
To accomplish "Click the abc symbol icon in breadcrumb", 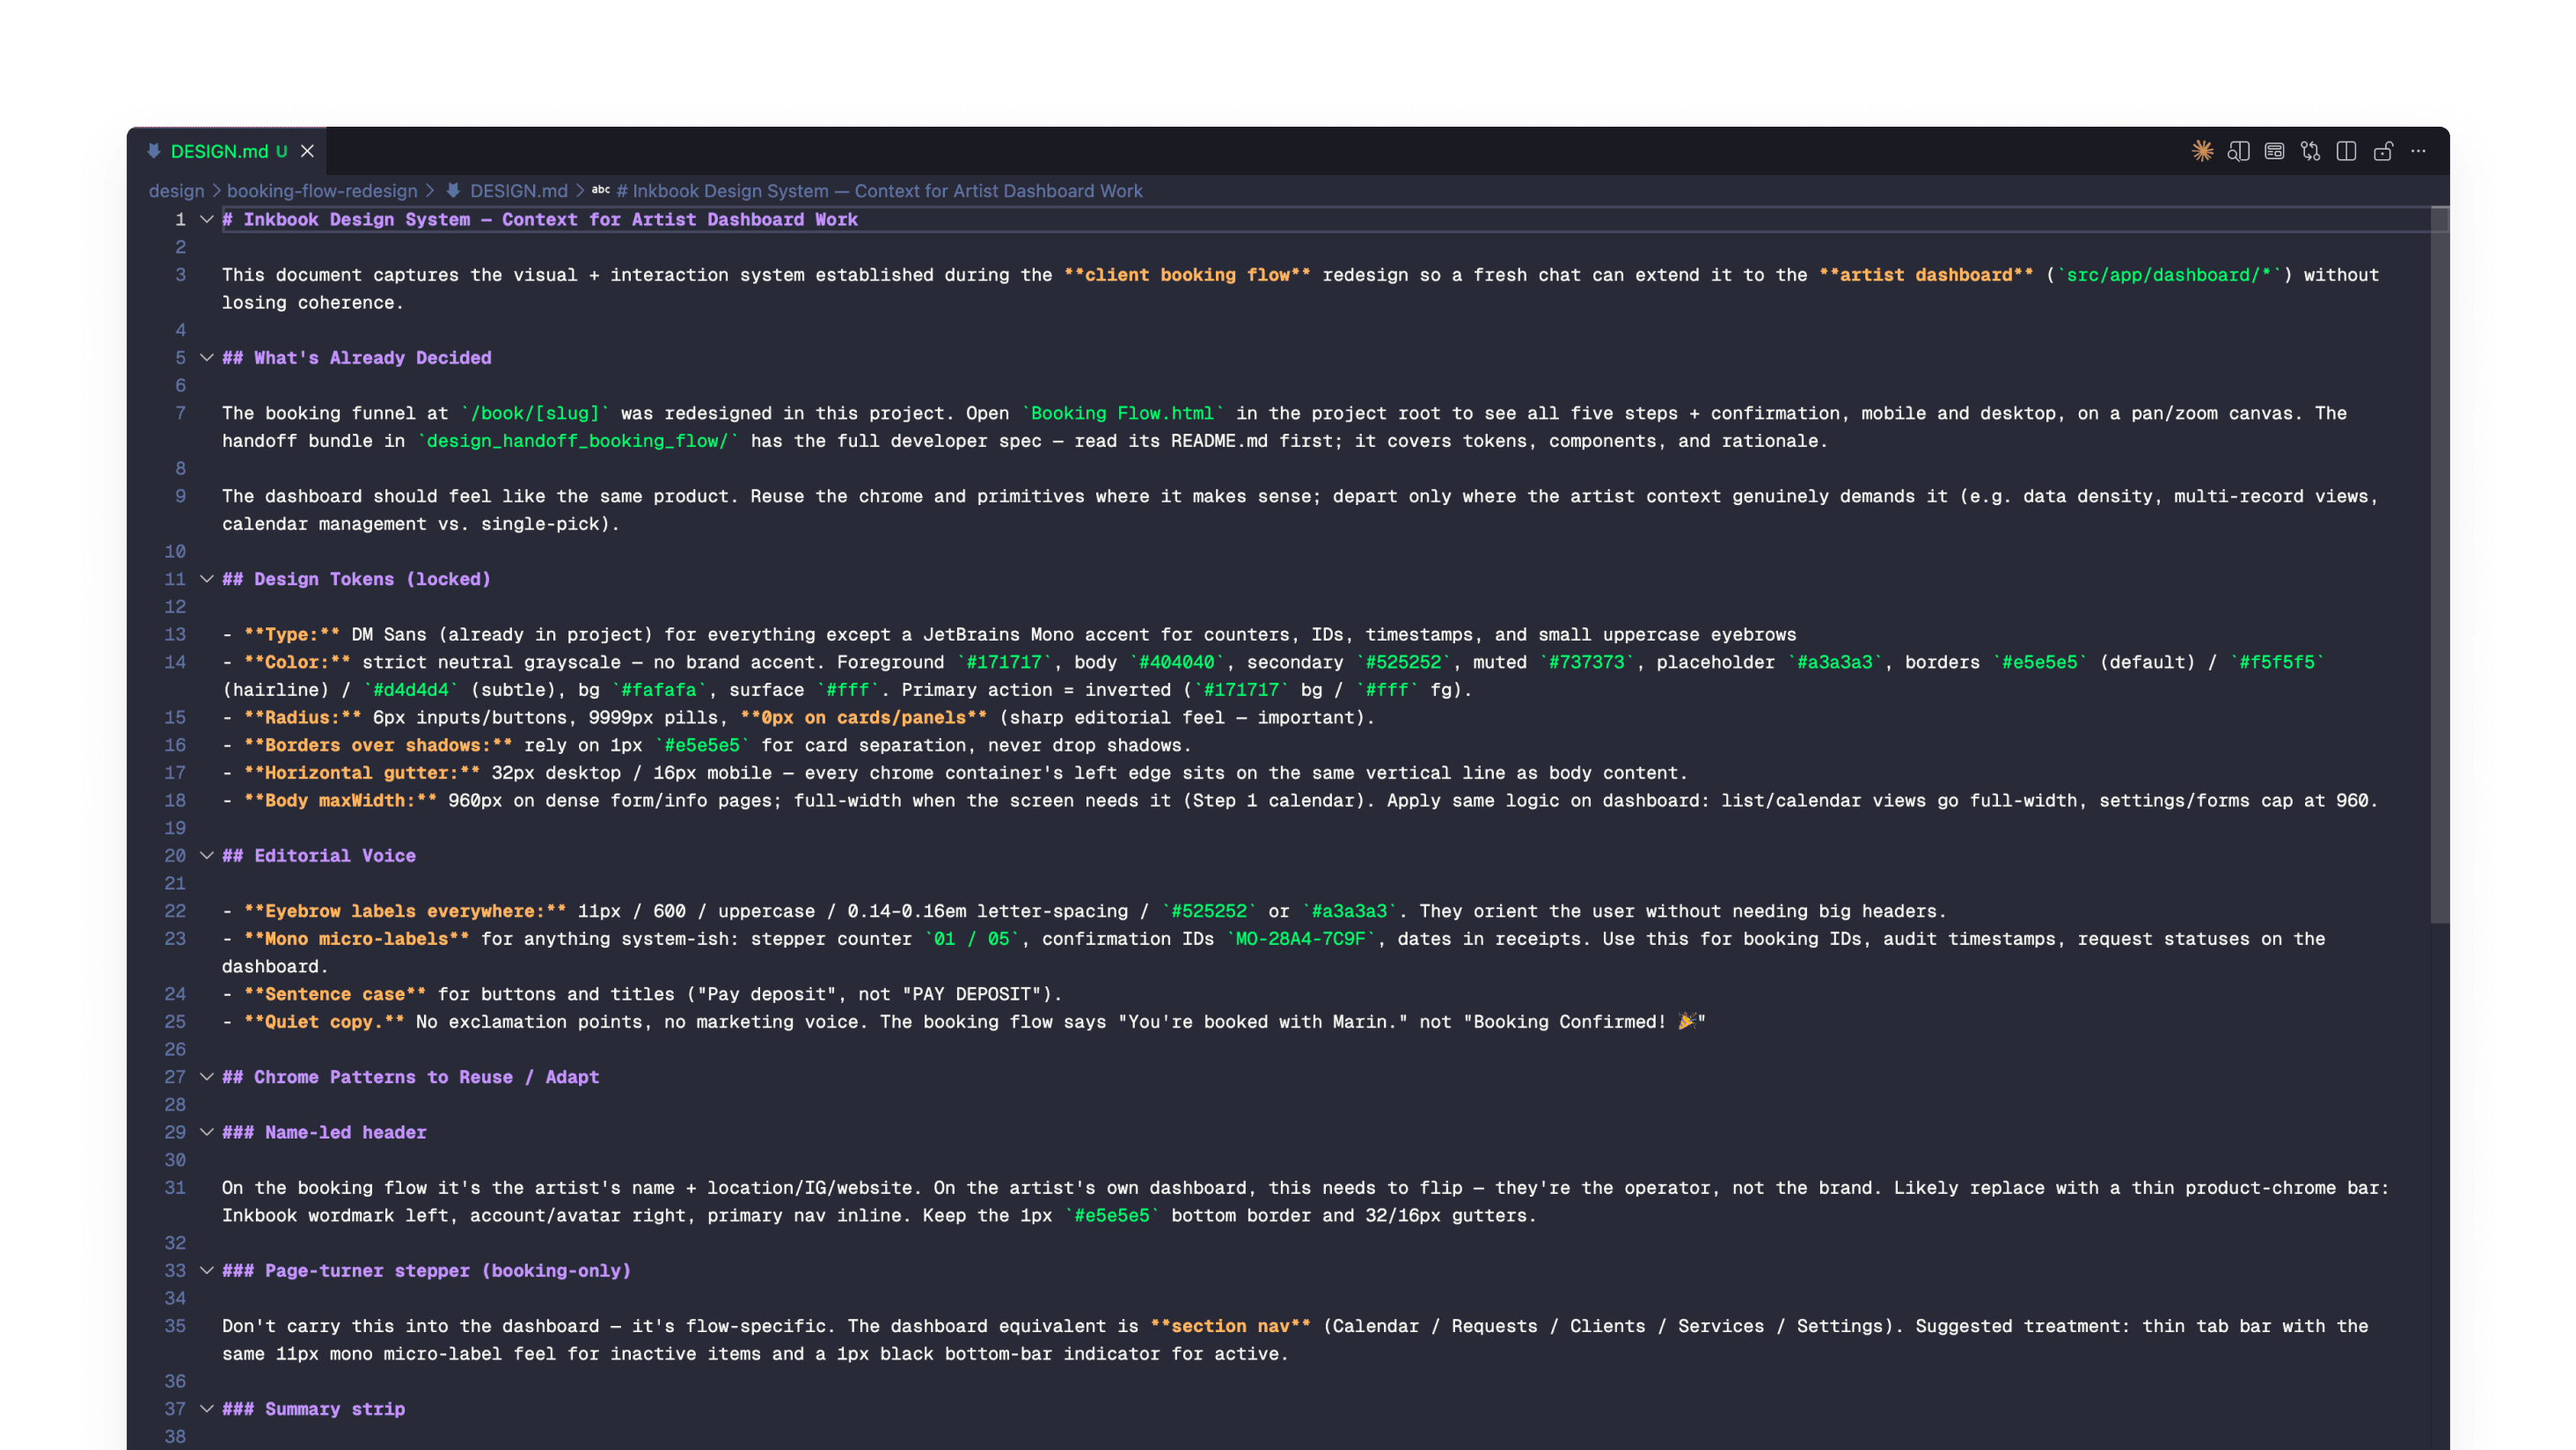I will pos(600,190).
